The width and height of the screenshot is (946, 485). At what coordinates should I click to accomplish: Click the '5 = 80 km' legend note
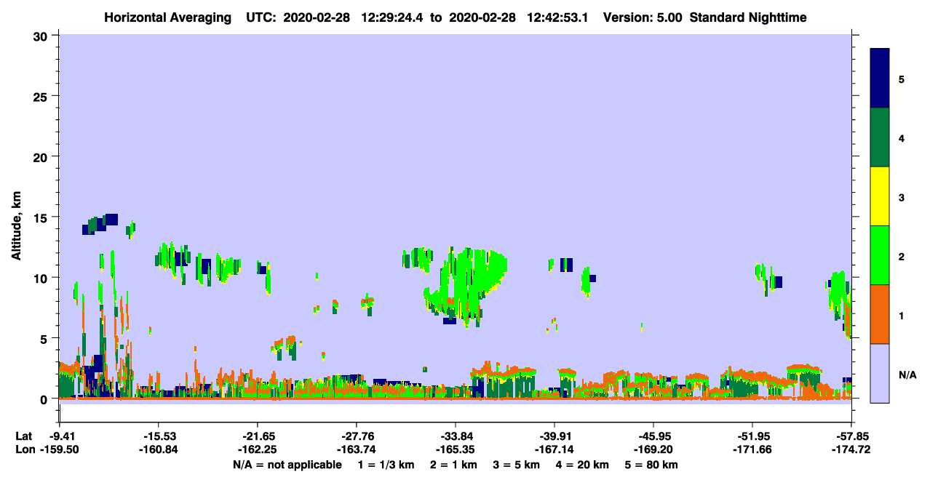pyautogui.click(x=653, y=465)
